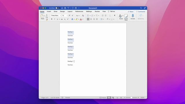The image size is (185, 104).
Task: Select Justify alignment
Action: (x=97, y=19)
